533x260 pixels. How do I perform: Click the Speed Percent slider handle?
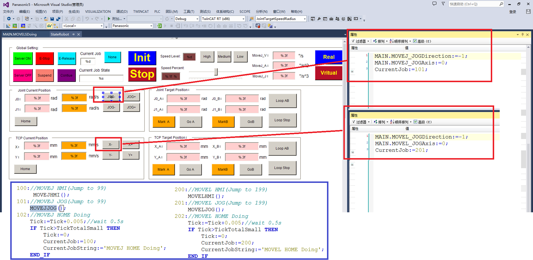[x=216, y=72]
